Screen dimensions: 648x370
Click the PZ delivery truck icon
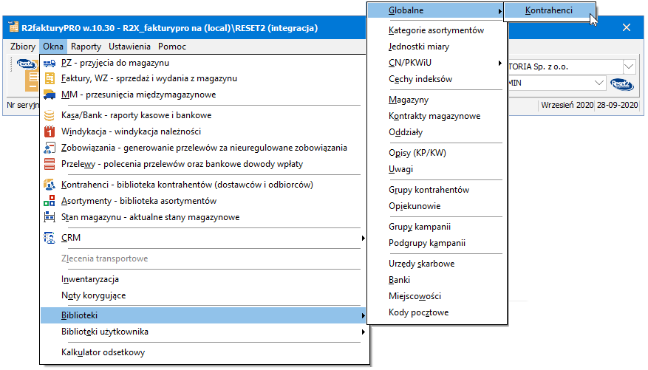[x=50, y=64]
